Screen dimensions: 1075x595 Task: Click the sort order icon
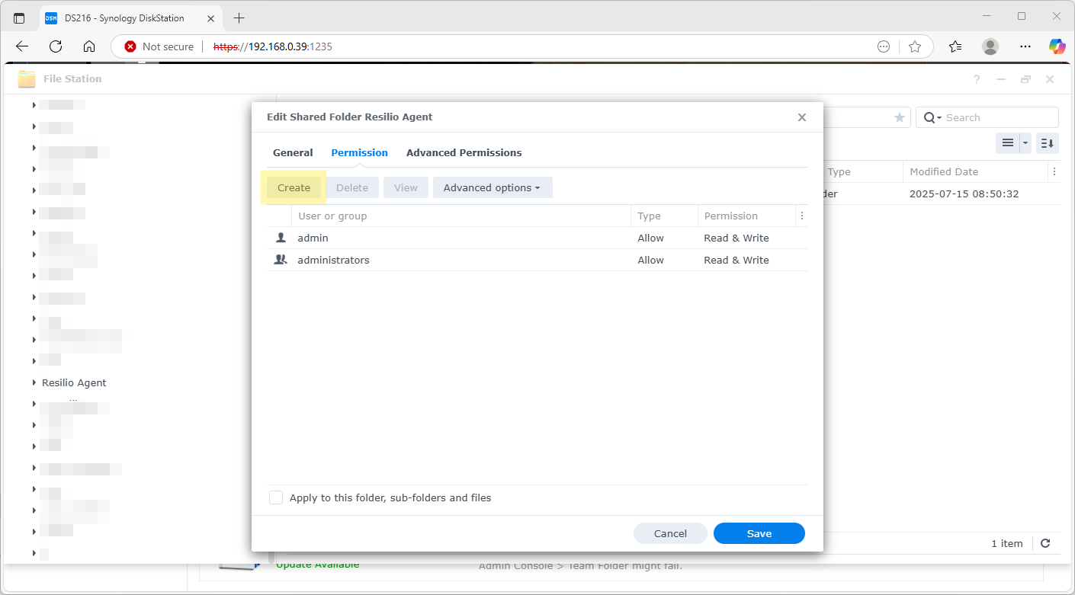(1047, 142)
